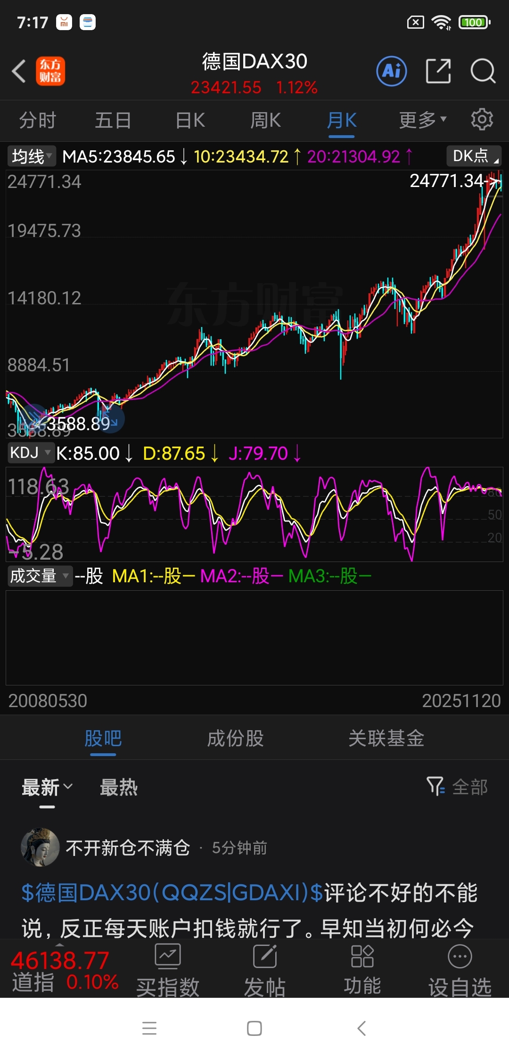Tap the post time 5分钟前
The width and height of the screenshot is (509, 1059).
[239, 848]
